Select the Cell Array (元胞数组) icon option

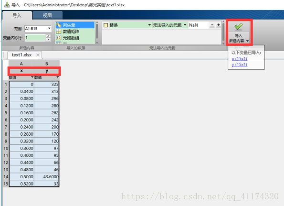pyautogui.click(x=58, y=38)
